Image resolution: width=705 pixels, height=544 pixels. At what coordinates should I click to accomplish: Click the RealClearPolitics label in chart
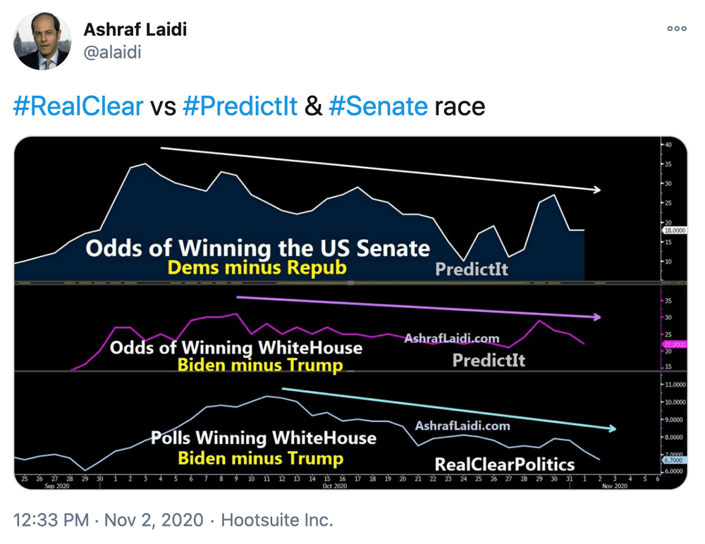[x=505, y=464]
